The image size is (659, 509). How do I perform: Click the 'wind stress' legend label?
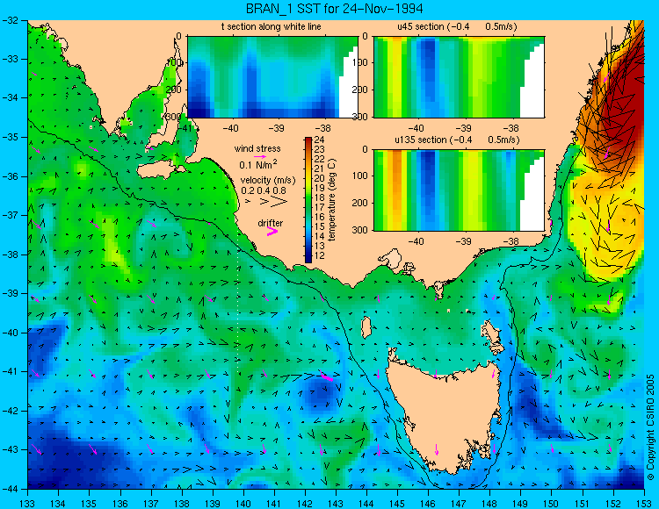tap(257, 148)
